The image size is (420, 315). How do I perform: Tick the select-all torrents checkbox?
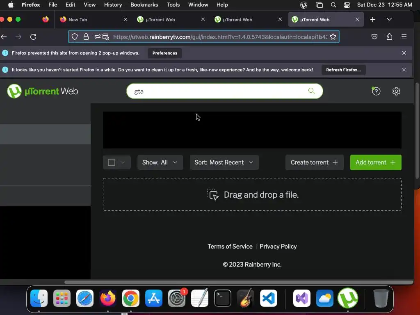point(112,162)
